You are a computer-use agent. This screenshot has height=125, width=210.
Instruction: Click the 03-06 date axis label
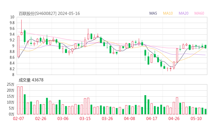click(x=63, y=118)
